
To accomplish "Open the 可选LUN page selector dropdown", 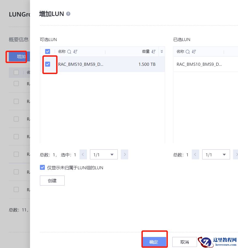I will tap(104, 154).
